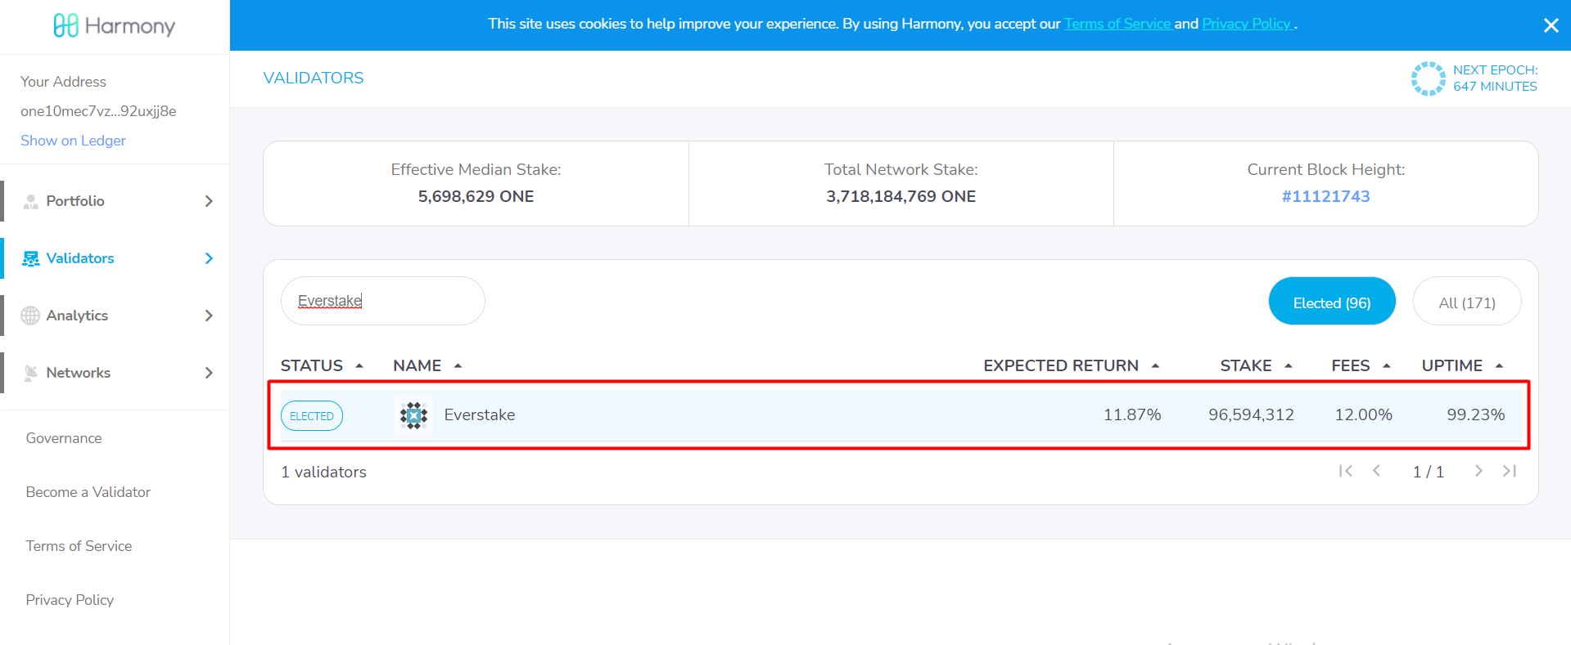Sort by STATUS column header

tap(311, 365)
